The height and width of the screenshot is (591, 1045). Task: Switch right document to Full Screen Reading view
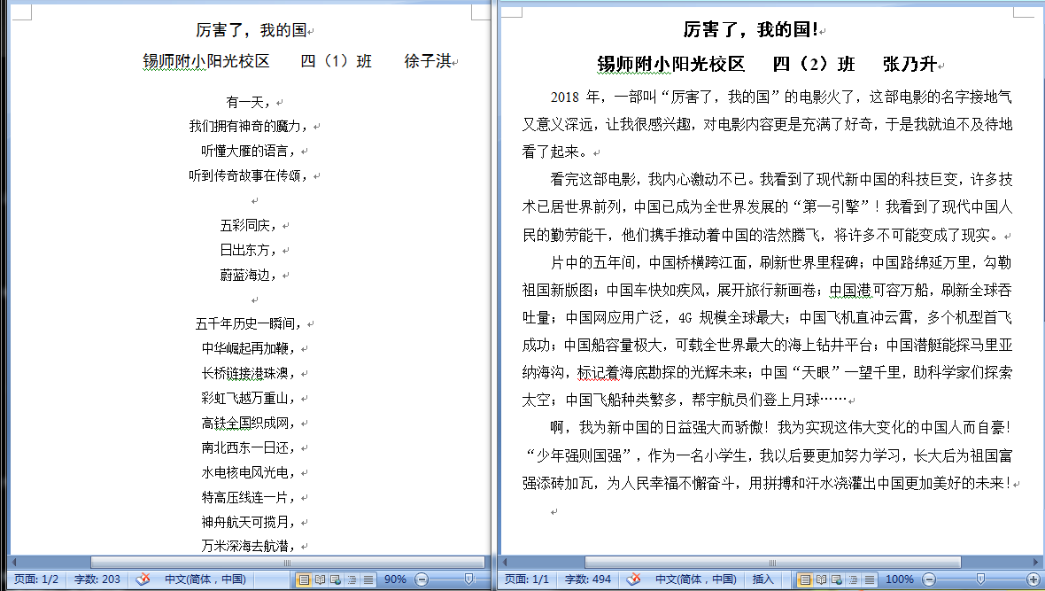click(x=821, y=579)
